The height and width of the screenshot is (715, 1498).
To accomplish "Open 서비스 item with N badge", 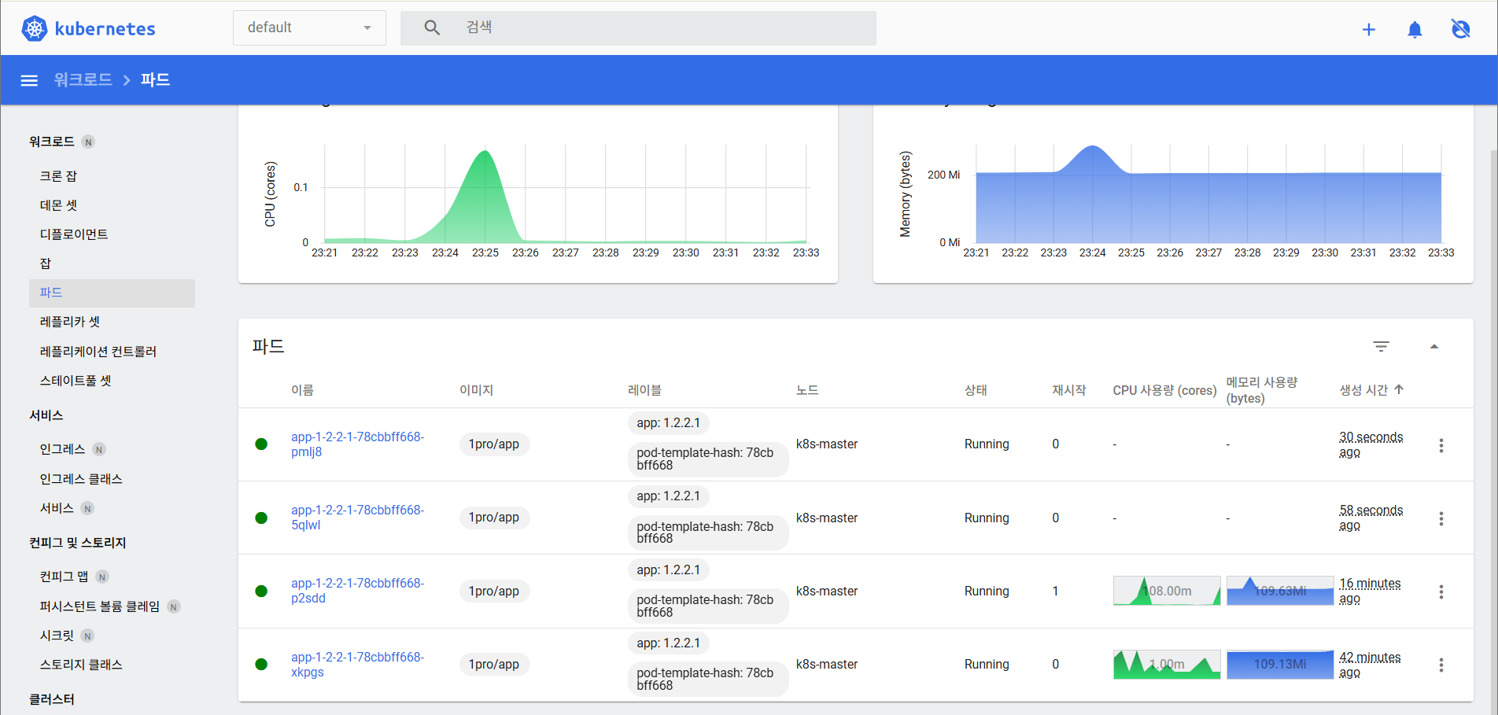I will [57, 508].
